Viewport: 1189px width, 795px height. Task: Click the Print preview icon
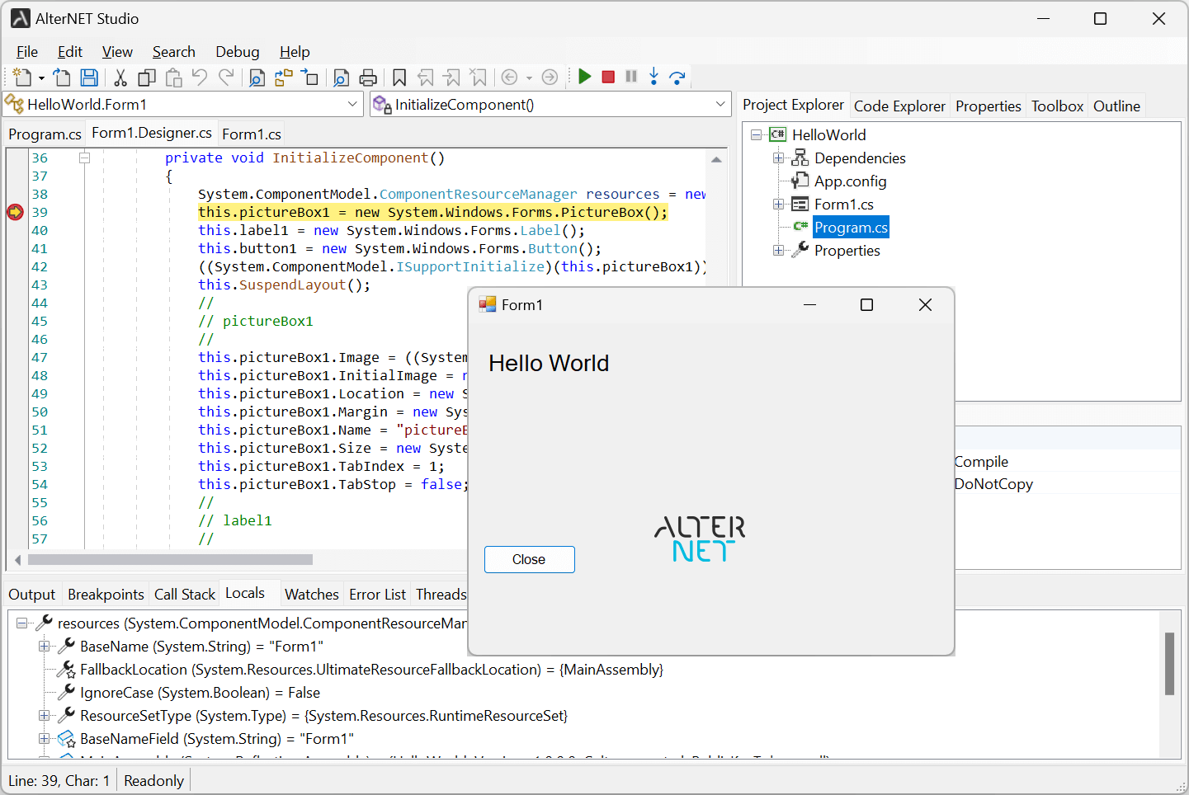pos(342,78)
